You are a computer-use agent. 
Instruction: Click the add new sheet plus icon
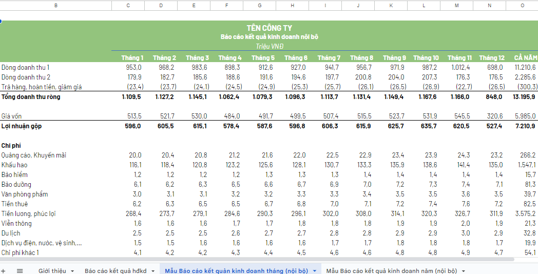point(4,270)
